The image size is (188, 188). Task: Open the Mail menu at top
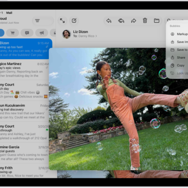(x=9, y=13)
